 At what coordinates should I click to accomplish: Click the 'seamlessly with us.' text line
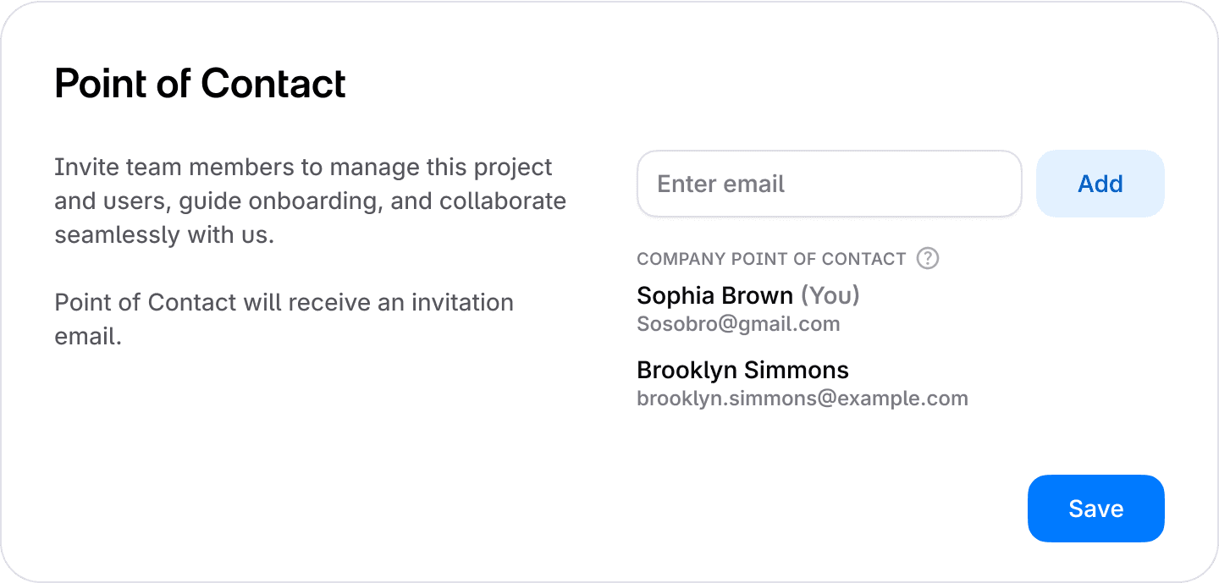coord(164,234)
